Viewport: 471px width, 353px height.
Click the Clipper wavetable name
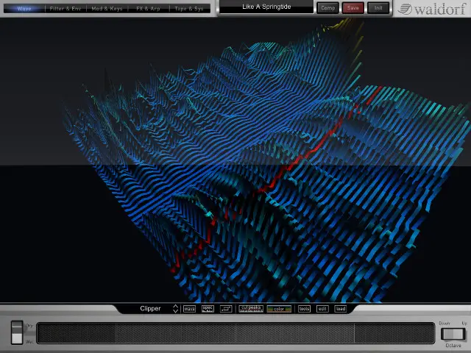click(150, 309)
